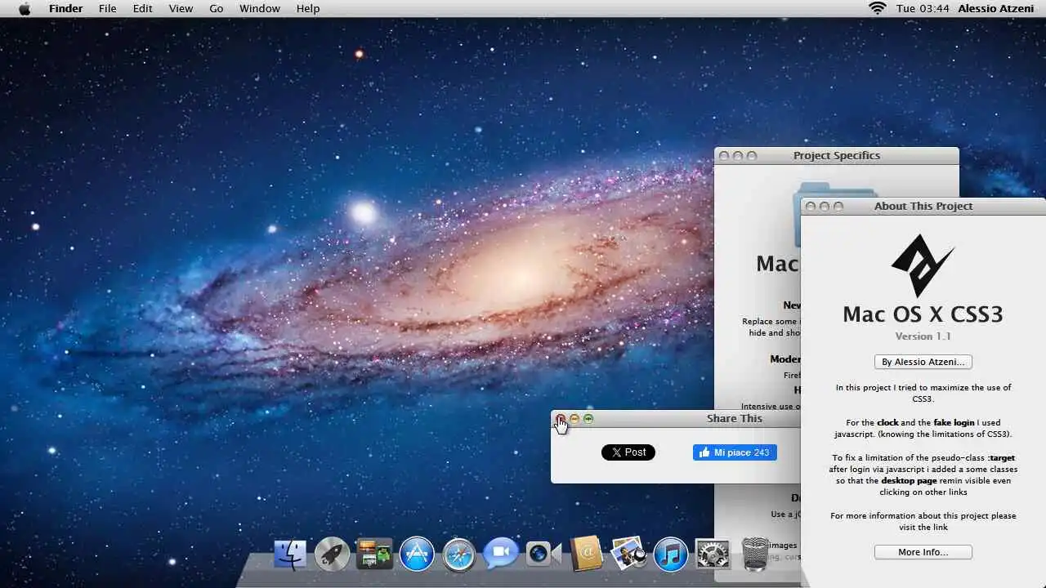1046x588 pixels.
Task: Launch iTunes music note icon
Action: 671,555
